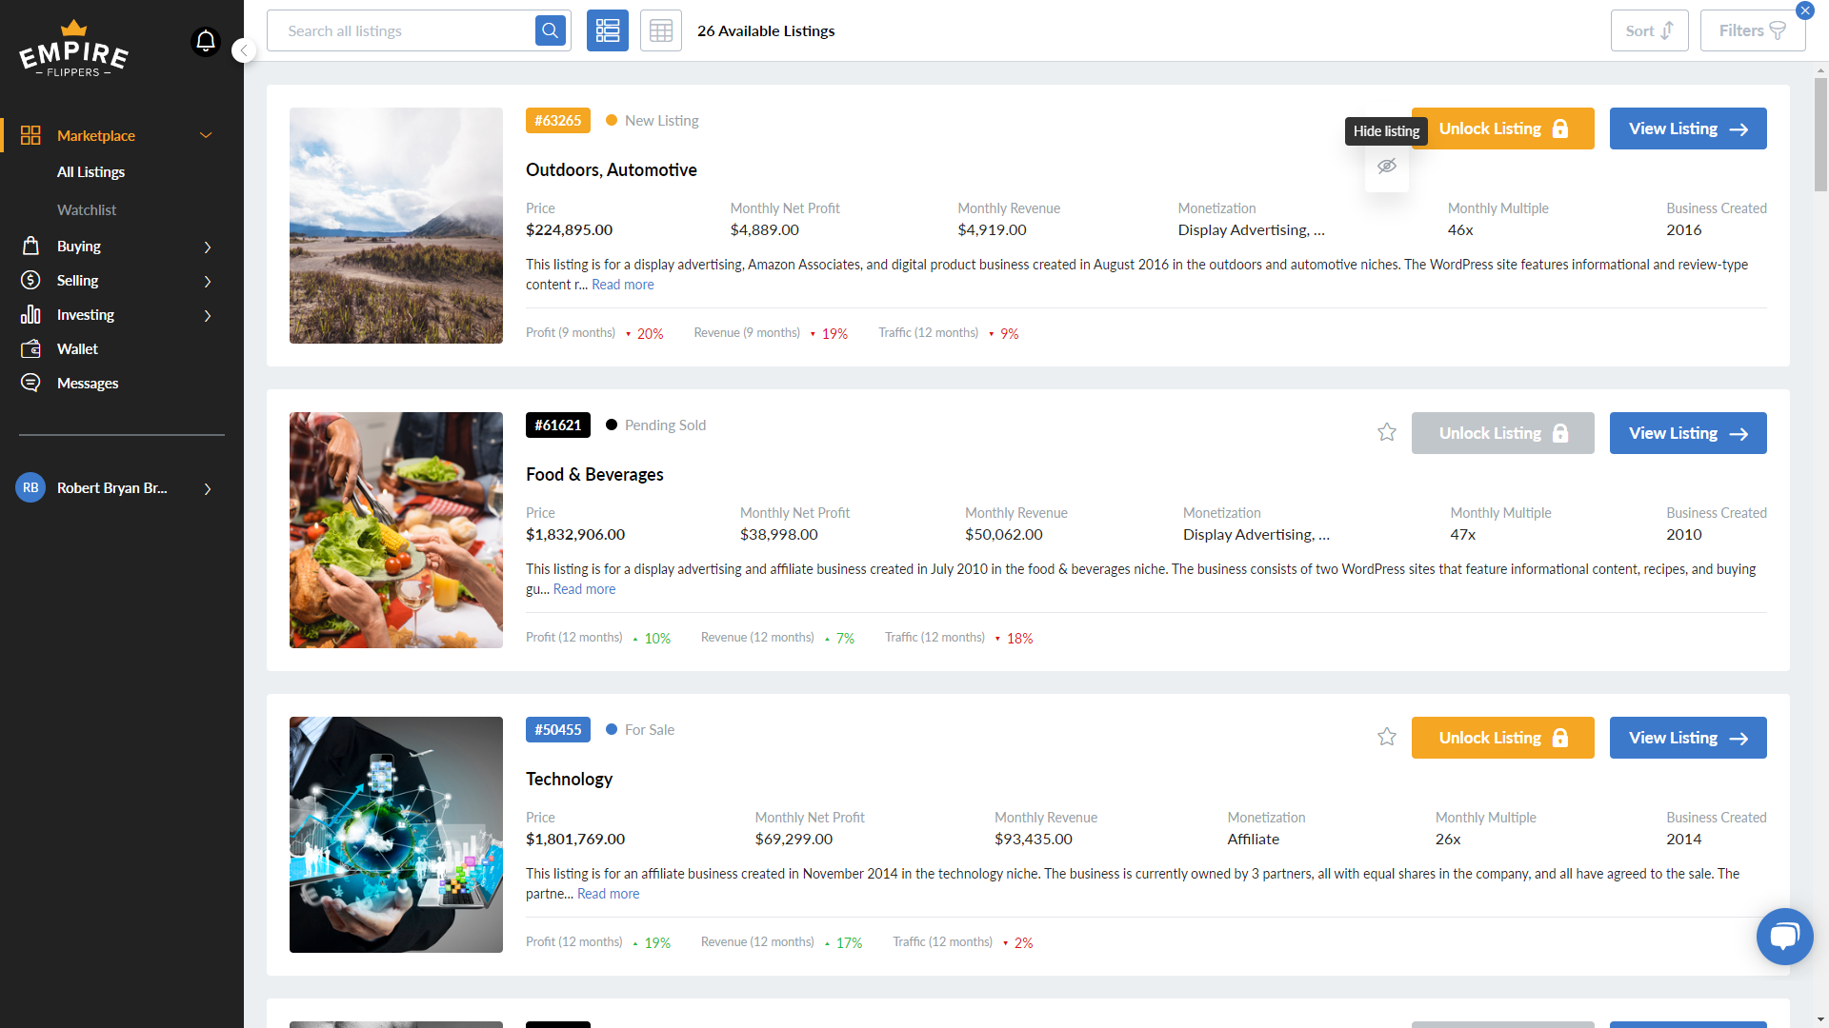The width and height of the screenshot is (1829, 1028).
Task: Open the Food & Beverages thumbnail image
Action: pyautogui.click(x=396, y=530)
